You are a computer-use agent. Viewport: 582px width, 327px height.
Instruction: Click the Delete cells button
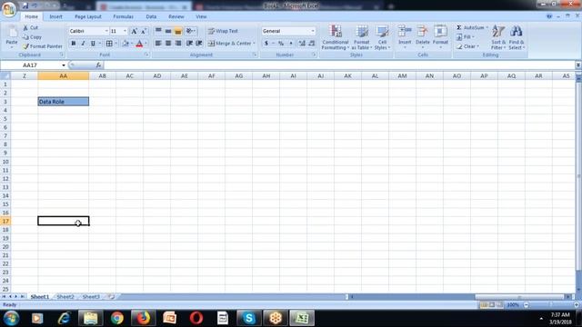(422, 36)
